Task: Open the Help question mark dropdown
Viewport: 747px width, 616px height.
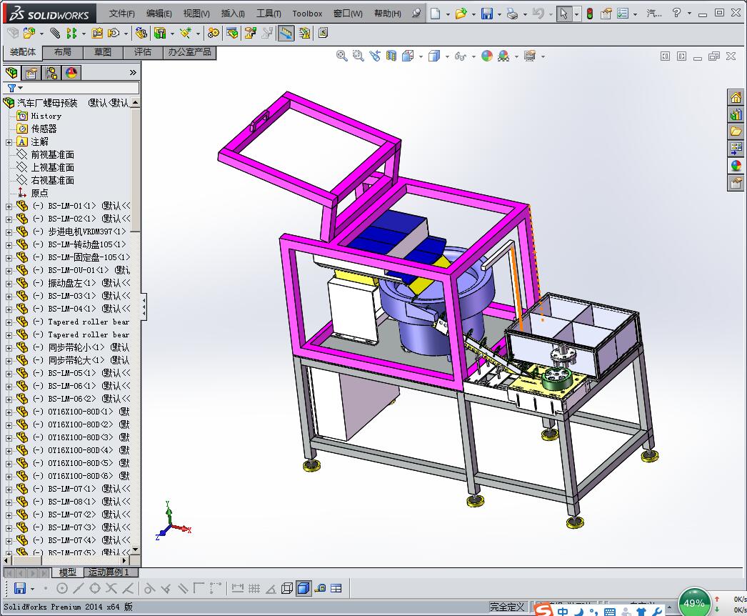Action: 689,14
